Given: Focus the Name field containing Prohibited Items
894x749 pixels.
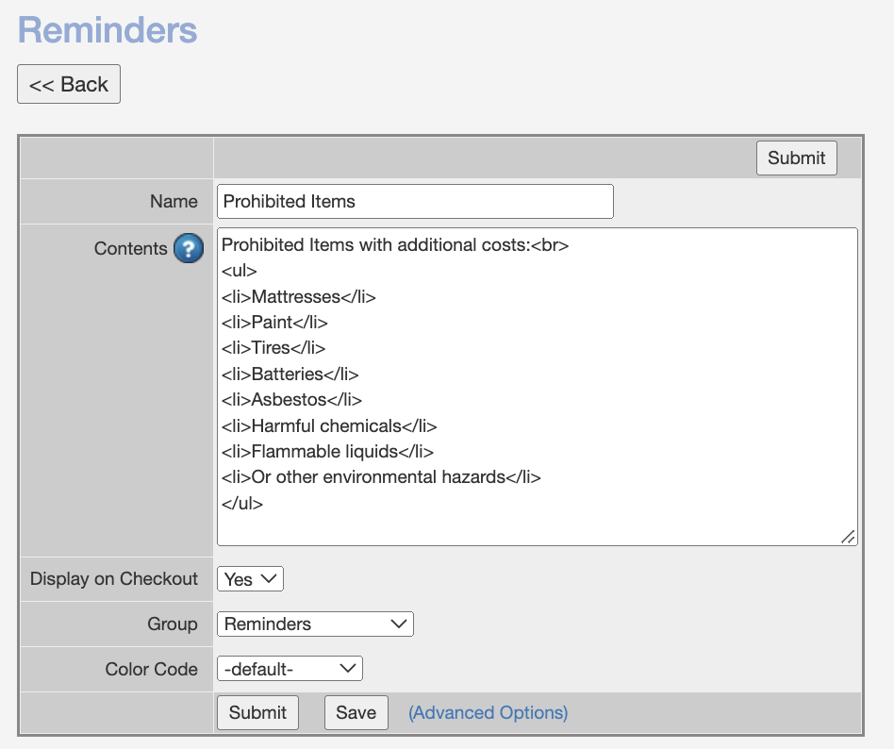Looking at the screenshot, I should pyautogui.click(x=415, y=202).
